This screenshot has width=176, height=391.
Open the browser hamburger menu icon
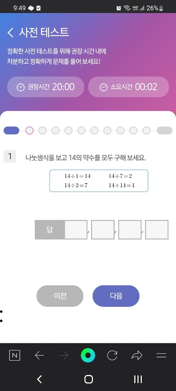coord(161,355)
